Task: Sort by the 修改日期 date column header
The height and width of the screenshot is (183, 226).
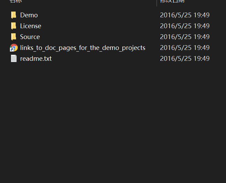Action: click(172, 1)
